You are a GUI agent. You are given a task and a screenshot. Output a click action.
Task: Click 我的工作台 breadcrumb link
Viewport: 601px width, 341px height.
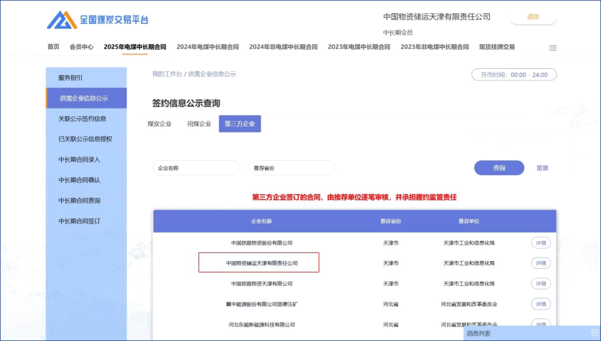(167, 74)
